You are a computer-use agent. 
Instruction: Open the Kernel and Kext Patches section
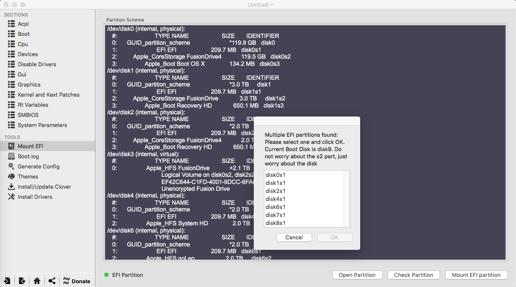[x=47, y=95]
